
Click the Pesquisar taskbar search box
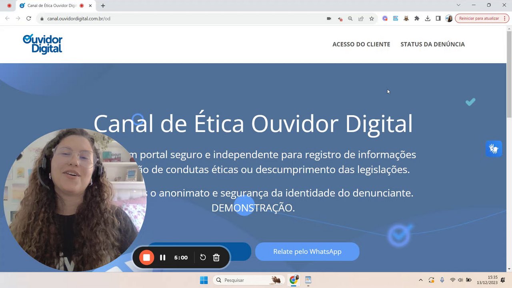249,280
